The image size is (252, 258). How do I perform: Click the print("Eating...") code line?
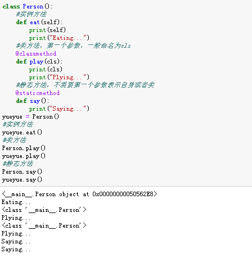tap(59, 38)
